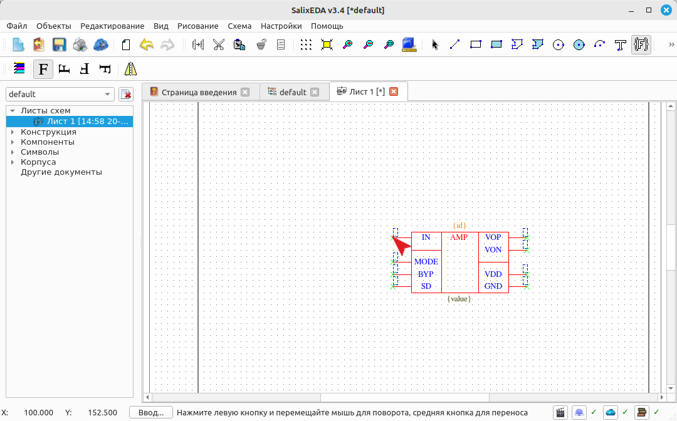The height and width of the screenshot is (421, 677).
Task: Select the polygon outline region tool
Action: coord(517,44)
